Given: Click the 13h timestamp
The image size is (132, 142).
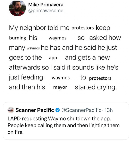Looking at the screenshot, I should click(109, 110).
